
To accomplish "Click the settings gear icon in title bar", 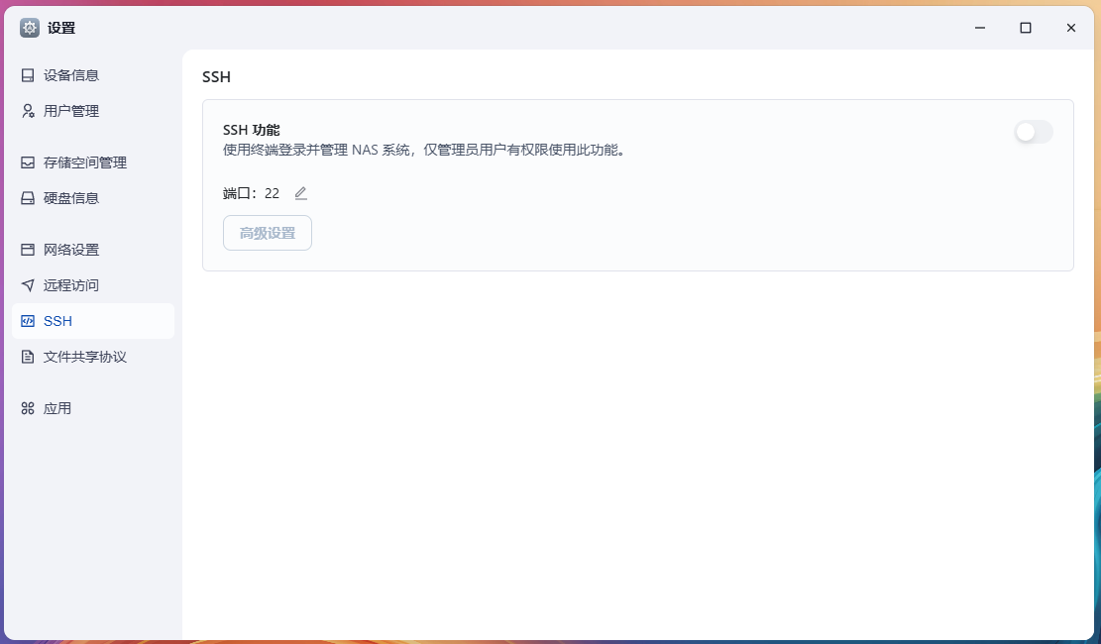I will (x=30, y=28).
